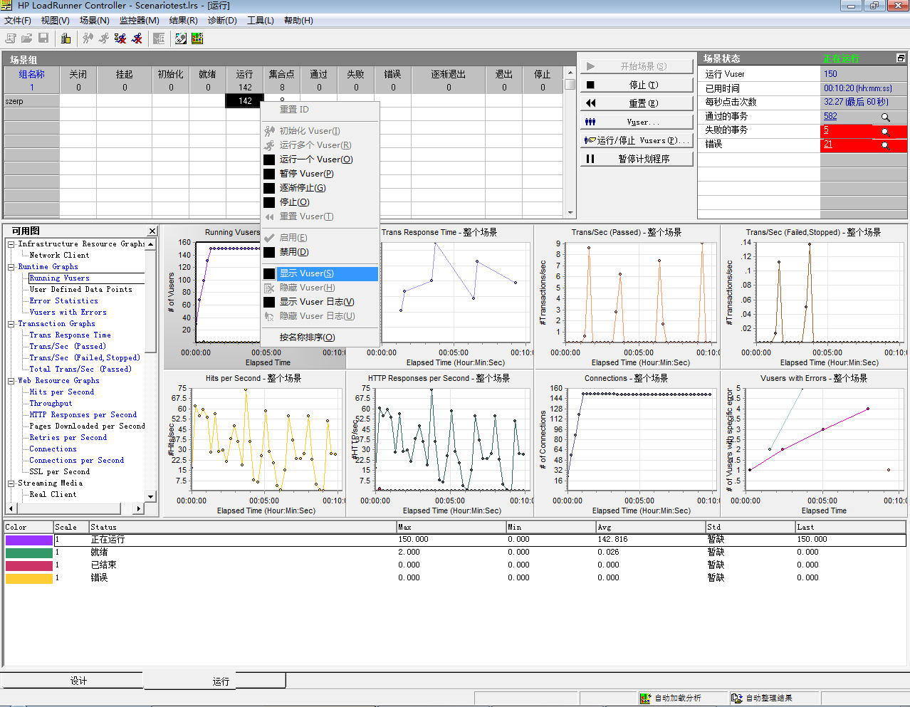Open the 工具(L) menu
This screenshot has height=707, width=910.
pos(260,21)
